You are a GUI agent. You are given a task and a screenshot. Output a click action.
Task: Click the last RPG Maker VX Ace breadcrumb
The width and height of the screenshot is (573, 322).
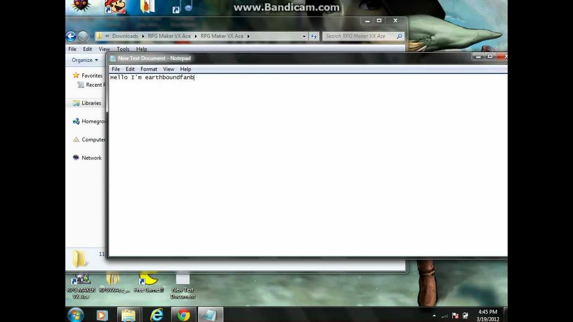pos(222,36)
